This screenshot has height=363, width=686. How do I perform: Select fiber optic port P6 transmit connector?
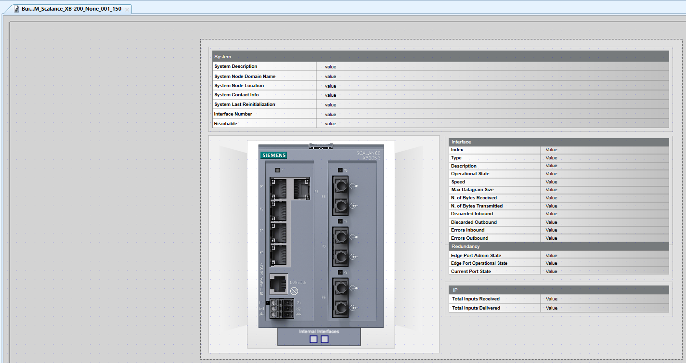tap(340, 185)
